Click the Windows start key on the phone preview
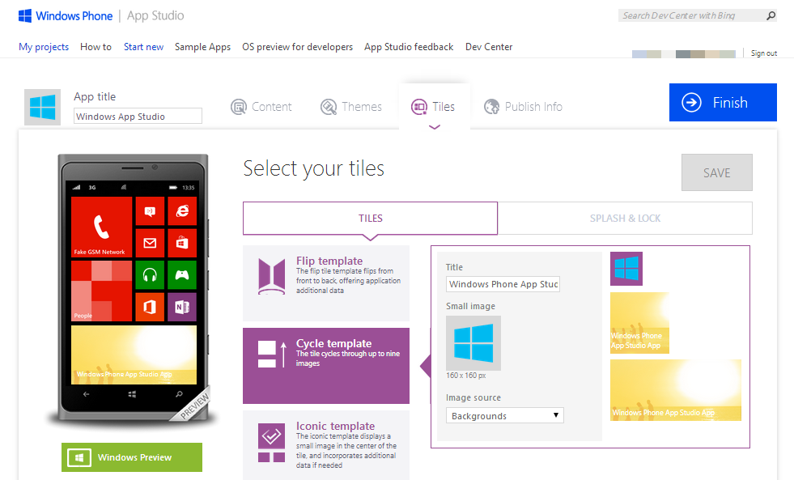The width and height of the screenshot is (794, 480). click(132, 394)
